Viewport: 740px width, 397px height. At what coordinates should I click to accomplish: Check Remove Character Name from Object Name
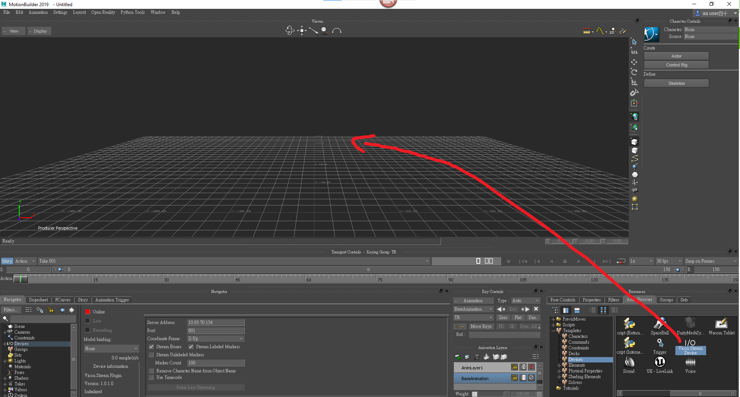151,371
